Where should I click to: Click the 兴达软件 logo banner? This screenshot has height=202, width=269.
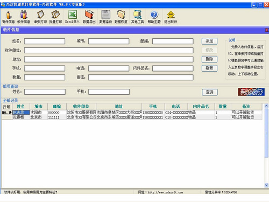click(x=251, y=92)
